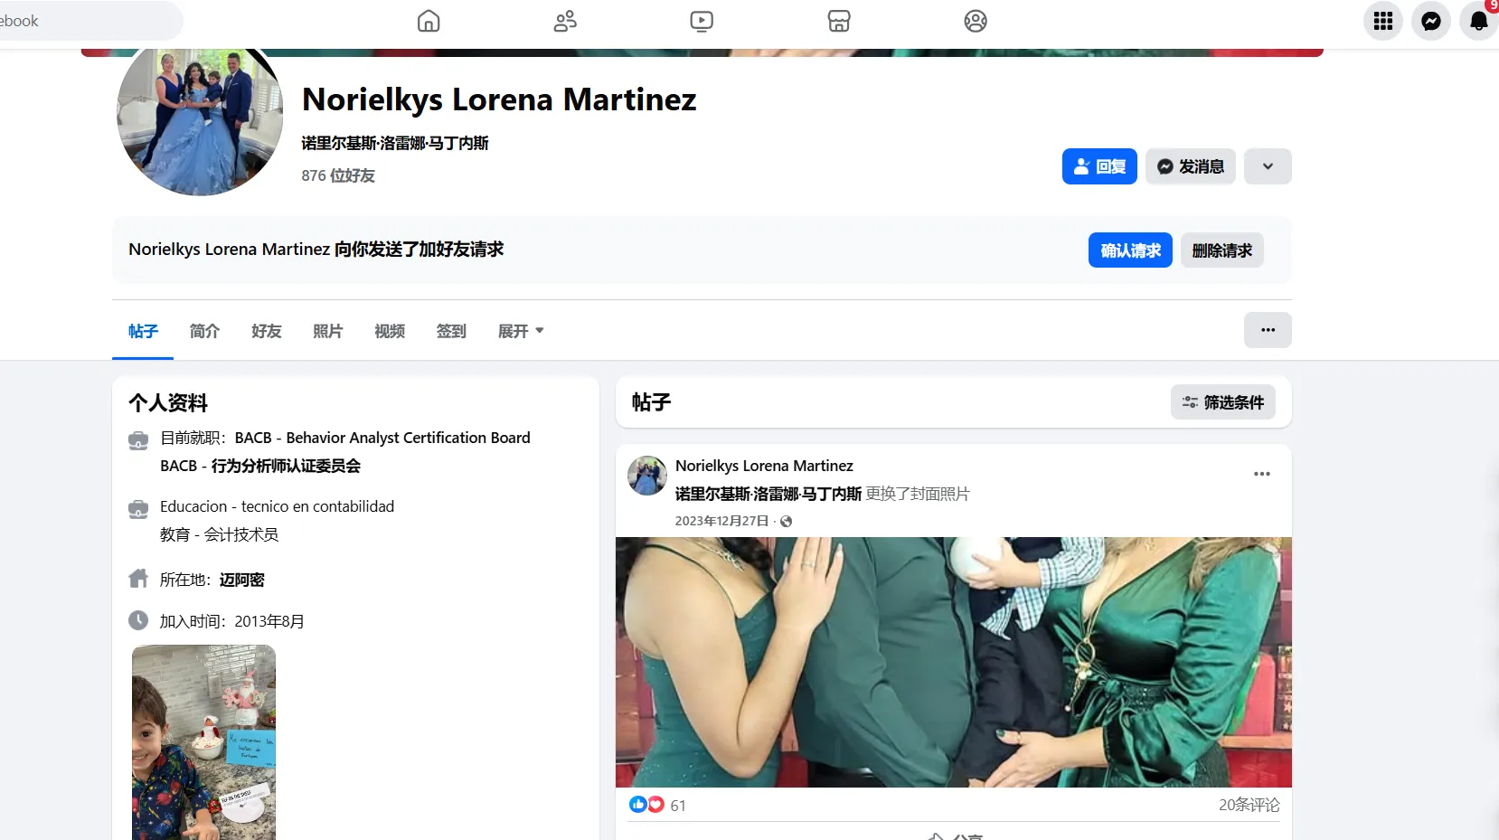Screen dimensions: 1499x840
Task: Go to Home with the house icon
Action: 428,21
